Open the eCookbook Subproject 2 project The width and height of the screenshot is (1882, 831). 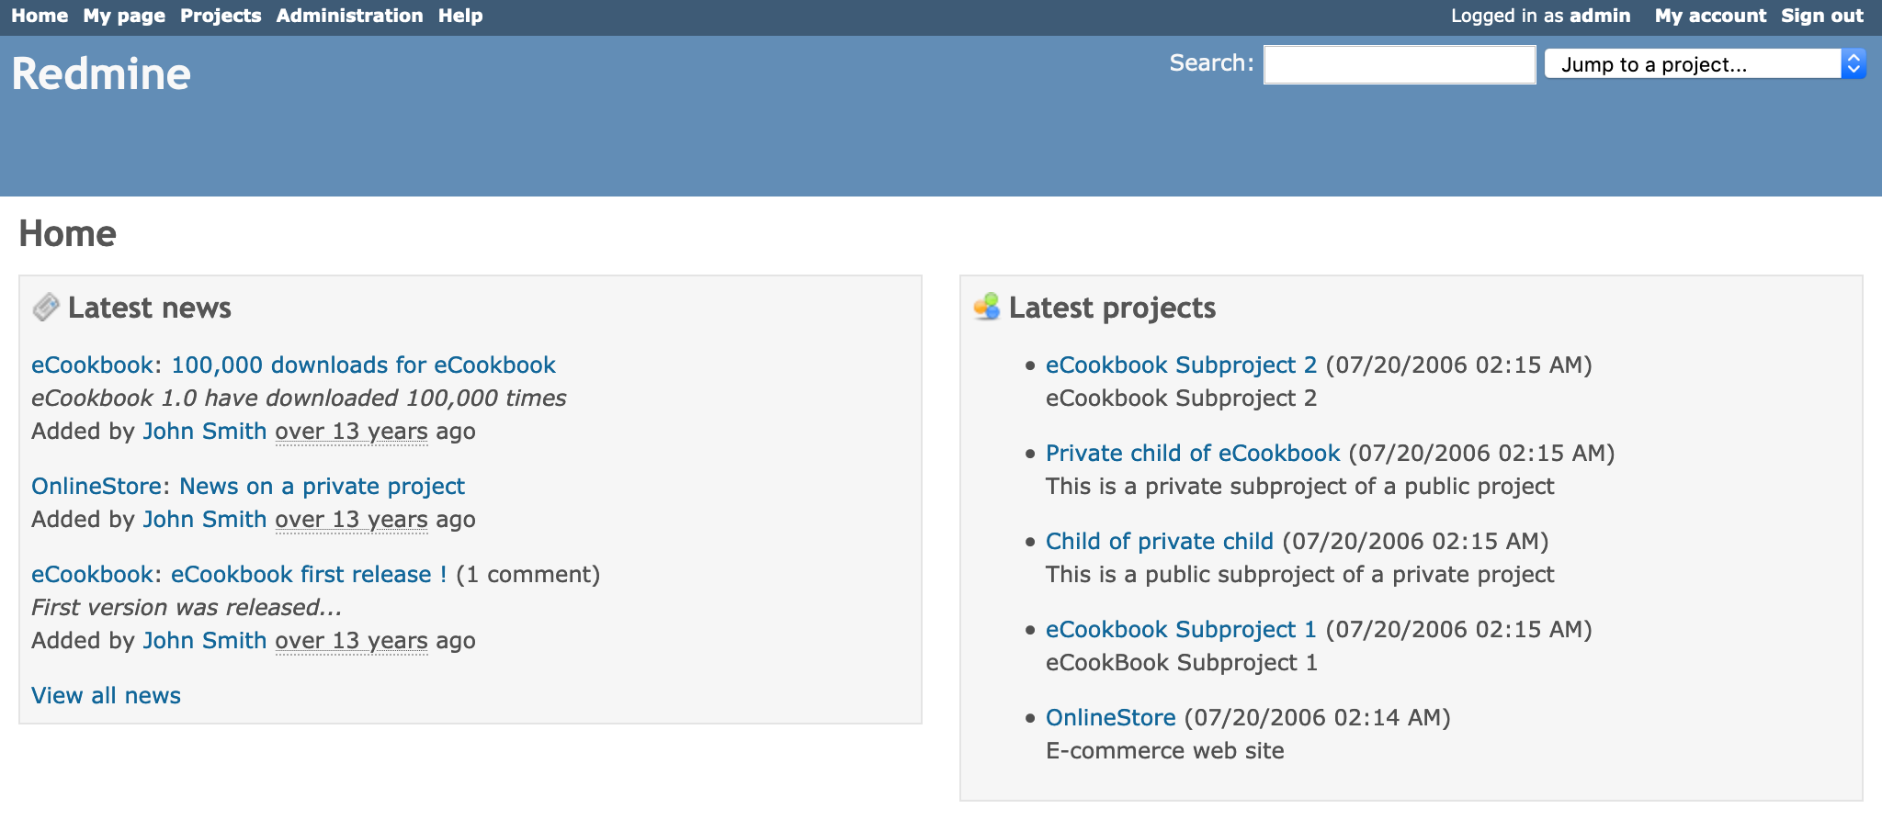coord(1181,365)
